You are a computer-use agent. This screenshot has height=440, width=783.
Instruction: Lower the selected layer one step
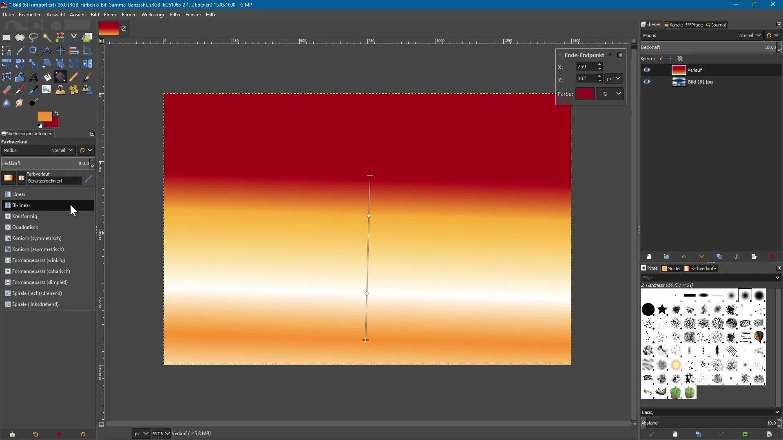pos(701,257)
